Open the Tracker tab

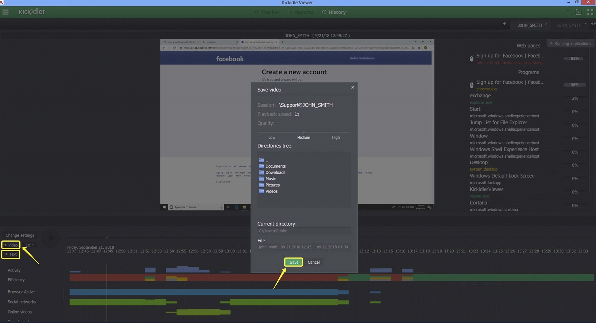click(267, 12)
